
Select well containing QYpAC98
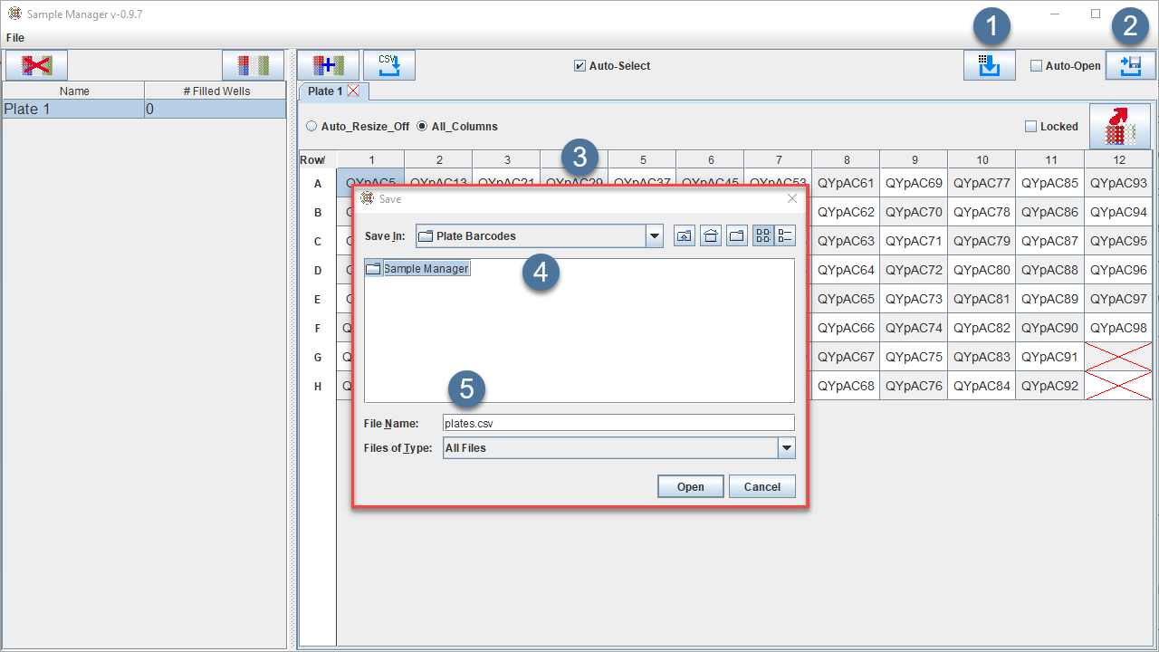[1118, 328]
